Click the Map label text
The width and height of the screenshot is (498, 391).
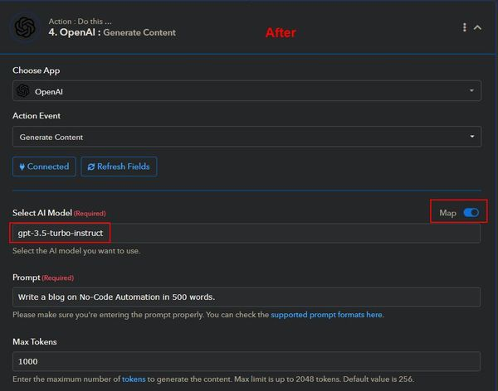tap(448, 213)
